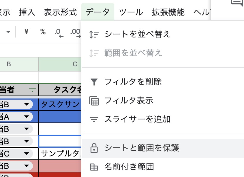Viewport: 244px width, 177px height.
Task: Click the funnel icon beside フィルタを削除
Action: (94, 82)
